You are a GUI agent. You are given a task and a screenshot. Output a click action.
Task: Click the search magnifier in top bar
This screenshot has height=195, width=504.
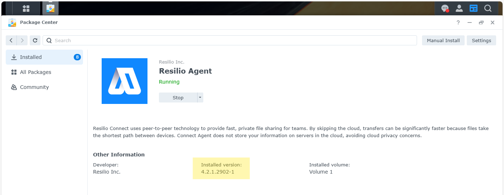coord(488,8)
